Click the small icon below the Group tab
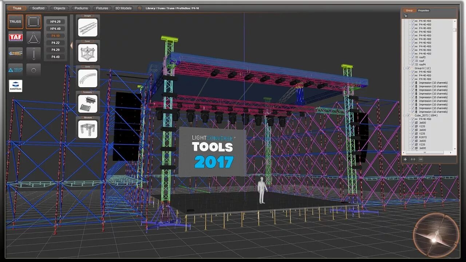This screenshot has height=262, width=466. point(406,16)
